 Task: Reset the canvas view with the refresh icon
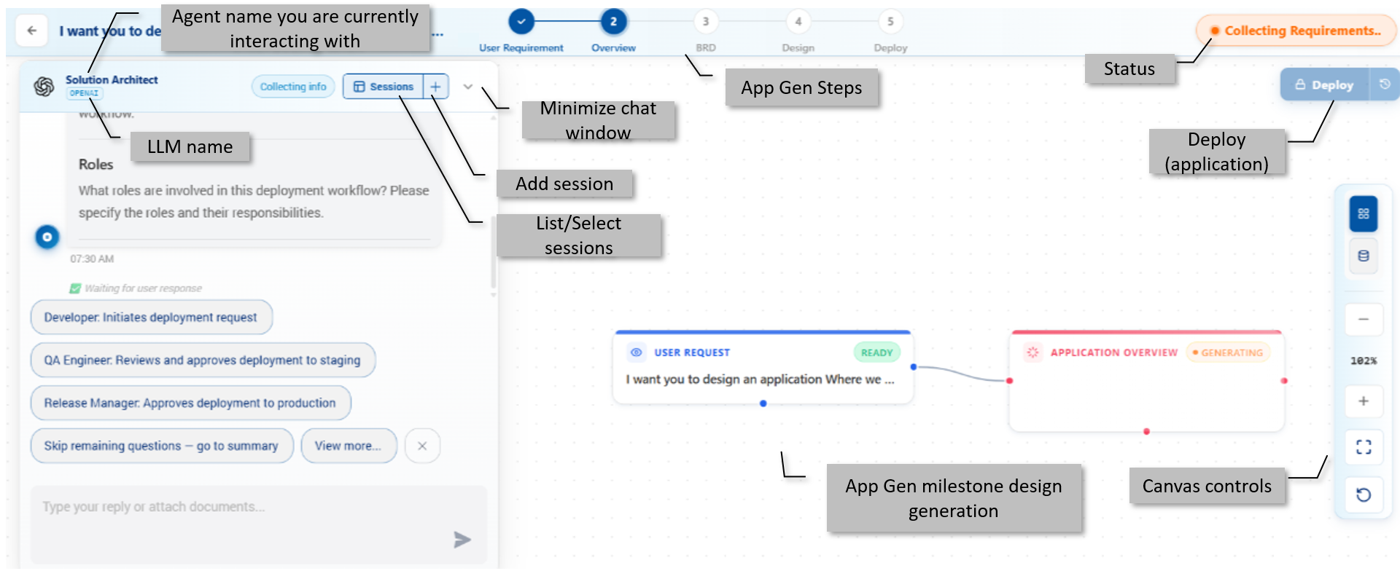[x=1363, y=495]
